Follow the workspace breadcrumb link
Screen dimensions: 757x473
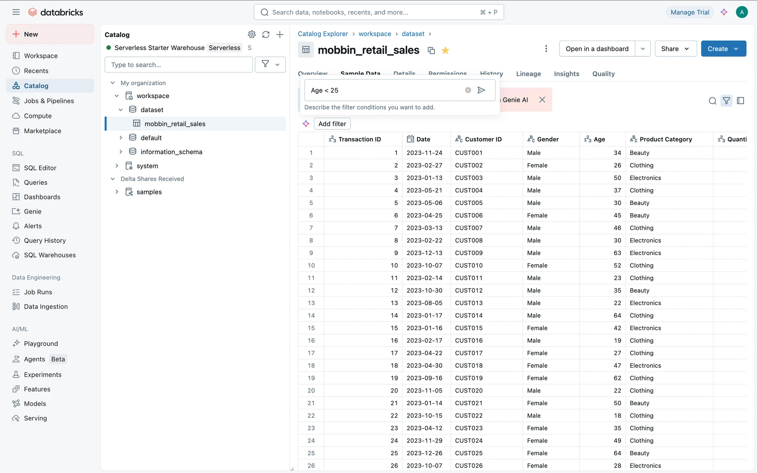375,34
